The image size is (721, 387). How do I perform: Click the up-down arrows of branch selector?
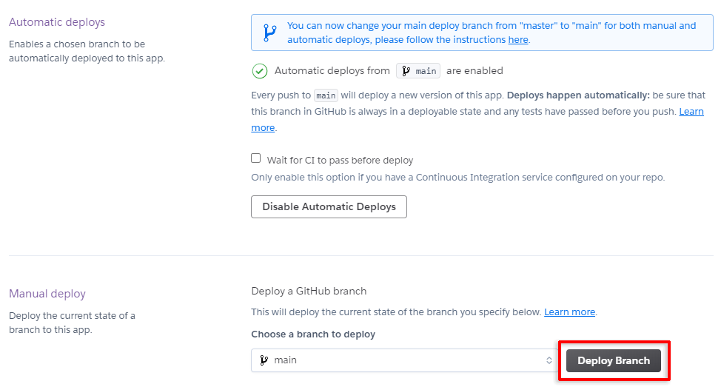pyautogui.click(x=549, y=360)
